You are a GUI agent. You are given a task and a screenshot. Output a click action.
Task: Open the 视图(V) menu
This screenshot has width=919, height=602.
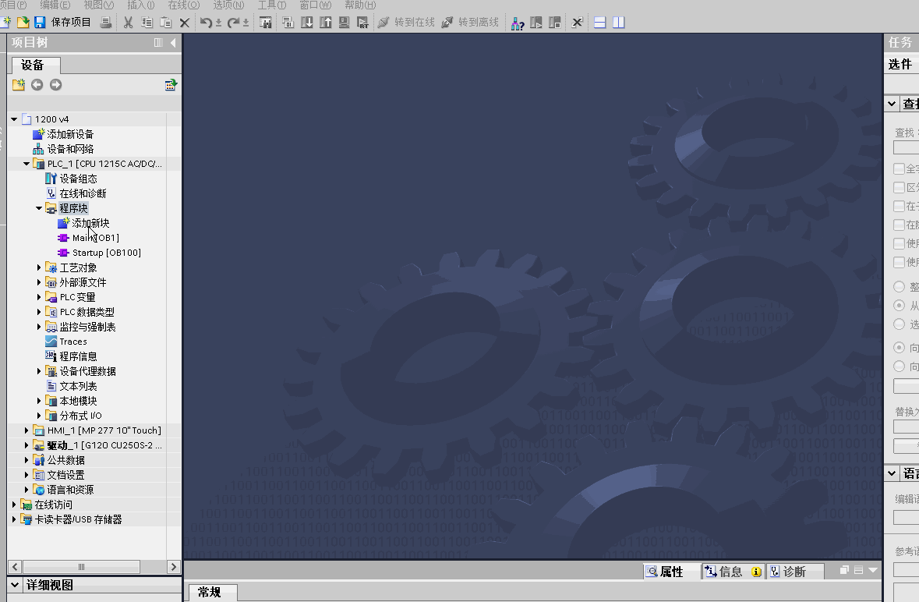click(98, 5)
